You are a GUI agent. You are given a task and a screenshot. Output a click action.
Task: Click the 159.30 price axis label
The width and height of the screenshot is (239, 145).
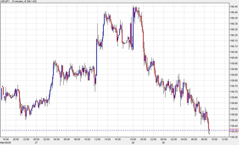234,137
